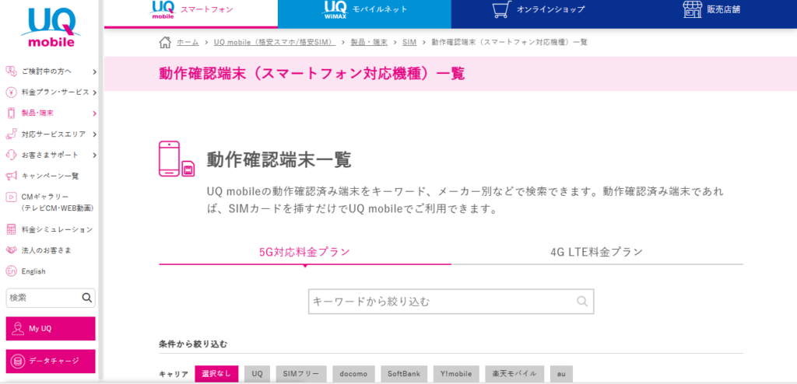Open the CMギャラリー sidebar link
Viewport: 797px width, 384px height.
[57, 202]
